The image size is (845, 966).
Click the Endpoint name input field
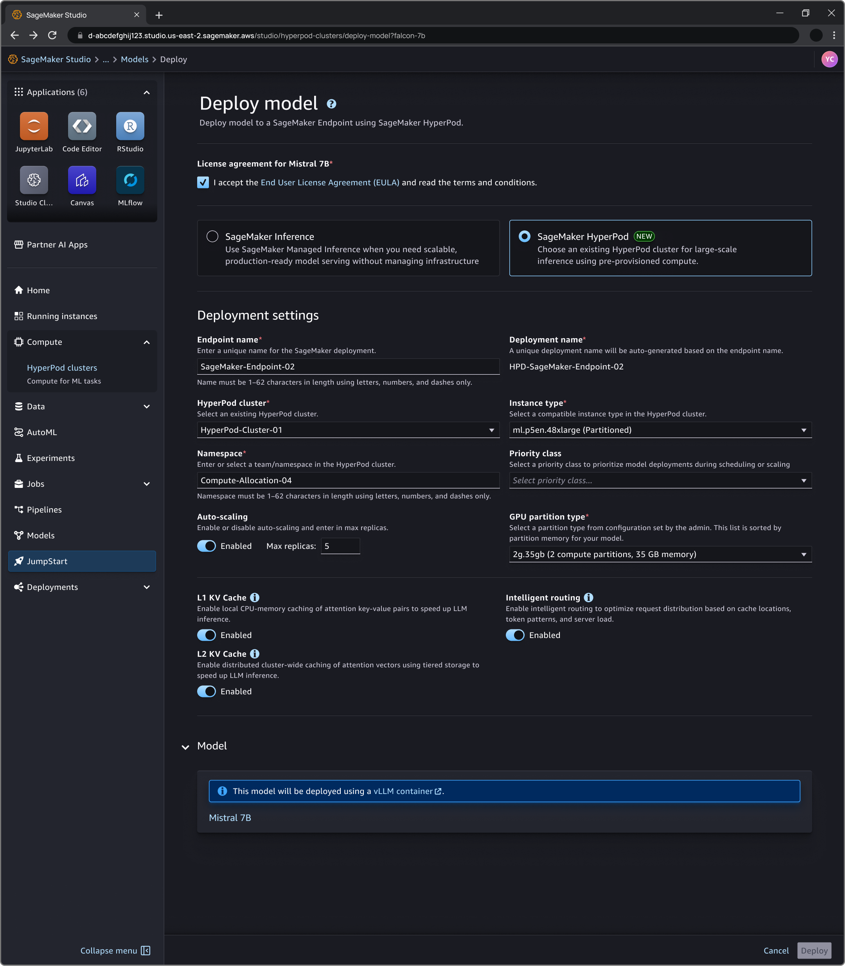348,367
